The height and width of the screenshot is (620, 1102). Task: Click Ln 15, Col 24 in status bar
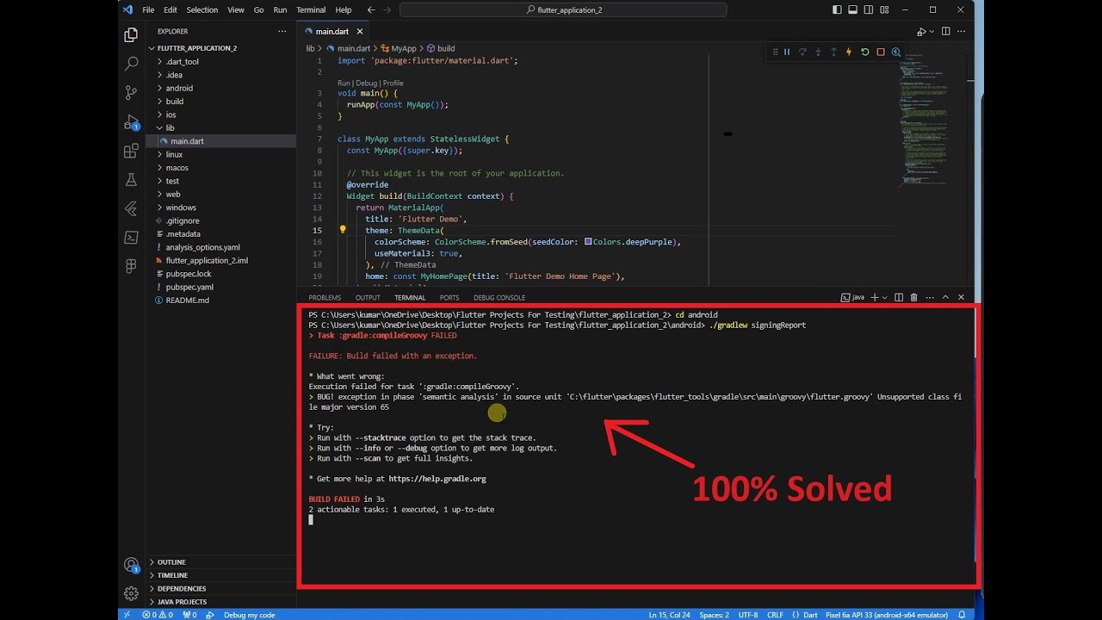click(x=669, y=615)
